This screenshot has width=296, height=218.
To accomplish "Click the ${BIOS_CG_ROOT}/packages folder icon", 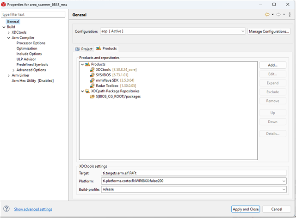I will pyautogui.click(x=92, y=97).
